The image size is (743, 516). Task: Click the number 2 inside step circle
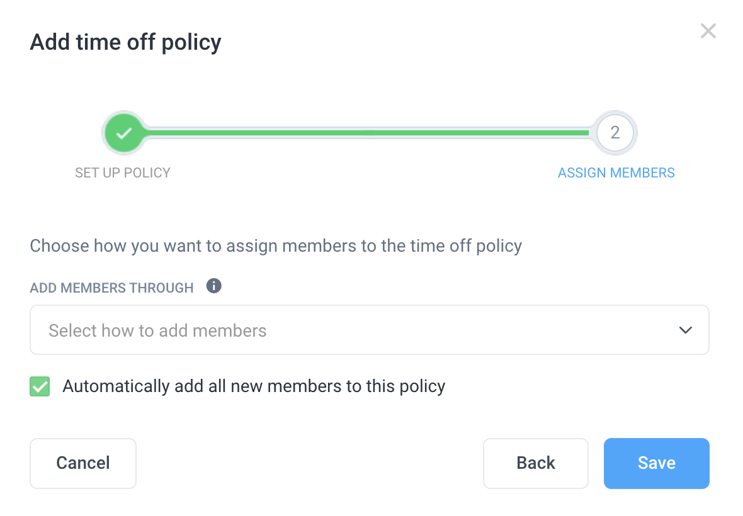pos(615,133)
